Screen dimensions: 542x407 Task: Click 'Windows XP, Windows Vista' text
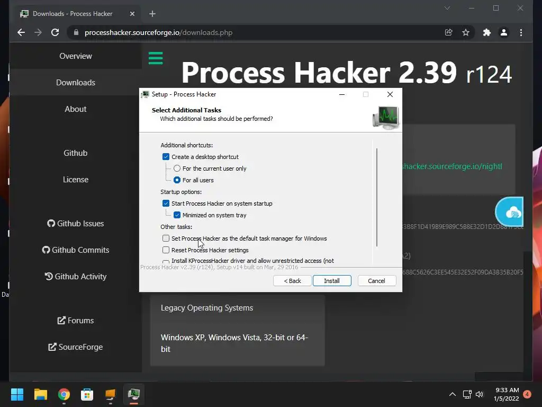pyautogui.click(x=234, y=343)
